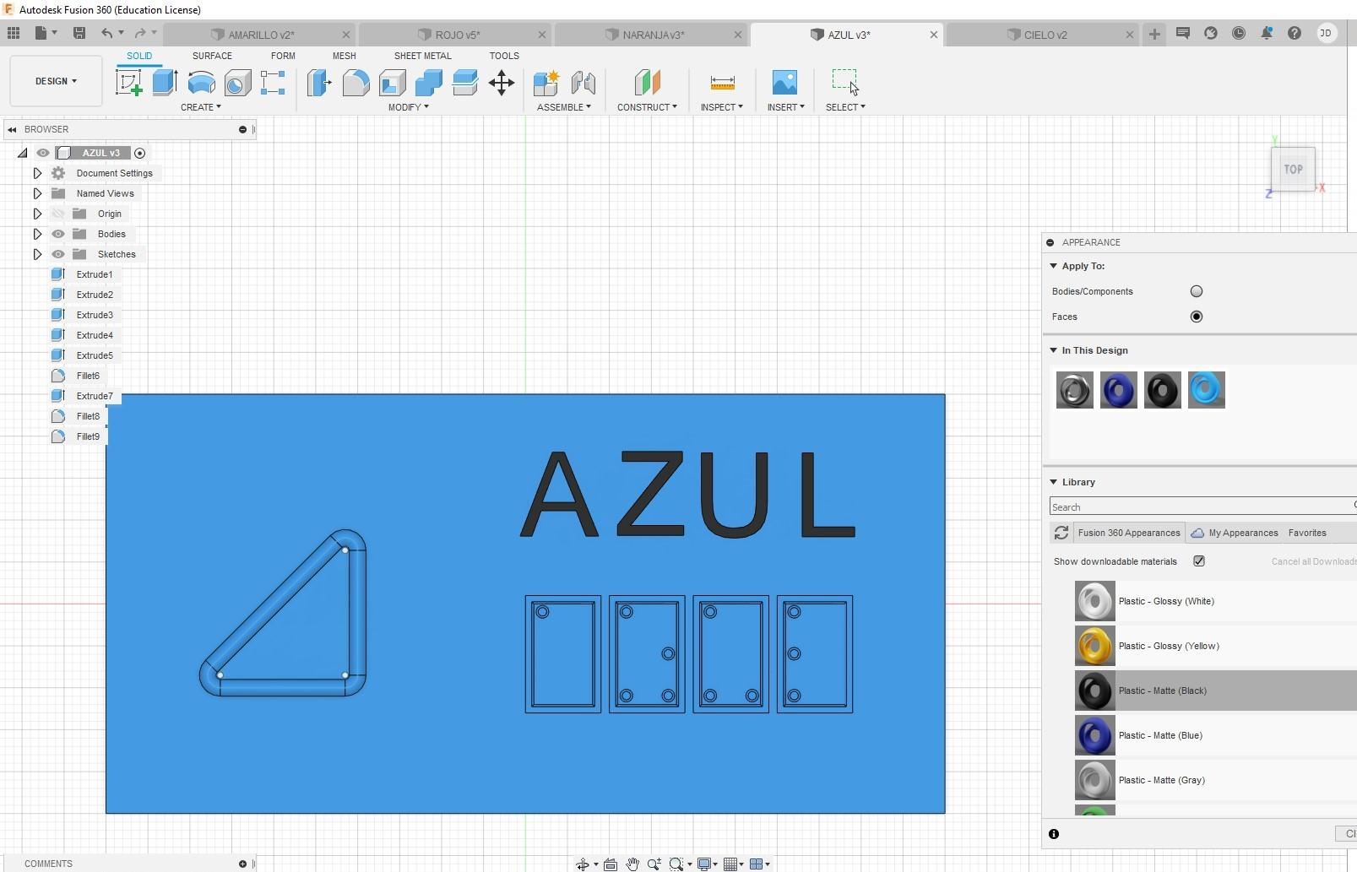The image size is (1357, 872).
Task: Click the Save icon
Action: click(x=79, y=33)
